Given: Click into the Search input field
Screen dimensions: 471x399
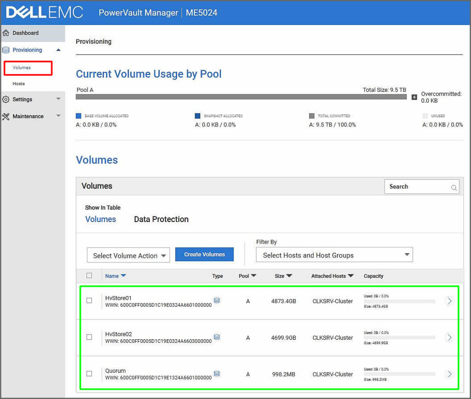Looking at the screenshot, I should tap(422, 187).
